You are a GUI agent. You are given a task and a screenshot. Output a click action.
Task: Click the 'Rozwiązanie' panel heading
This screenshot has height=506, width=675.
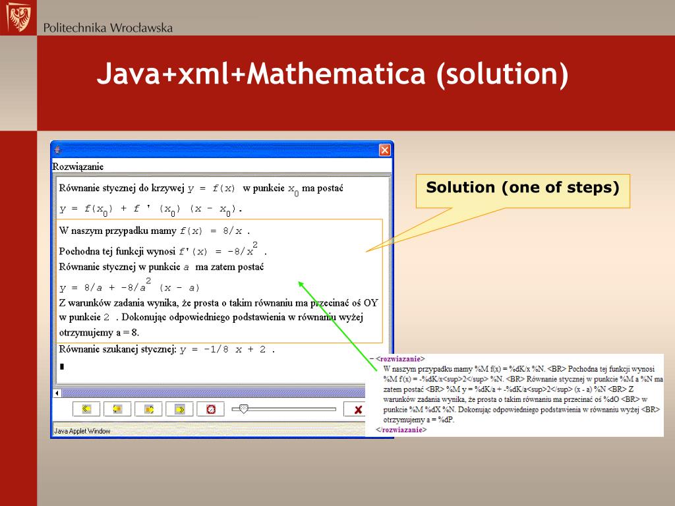(78, 167)
